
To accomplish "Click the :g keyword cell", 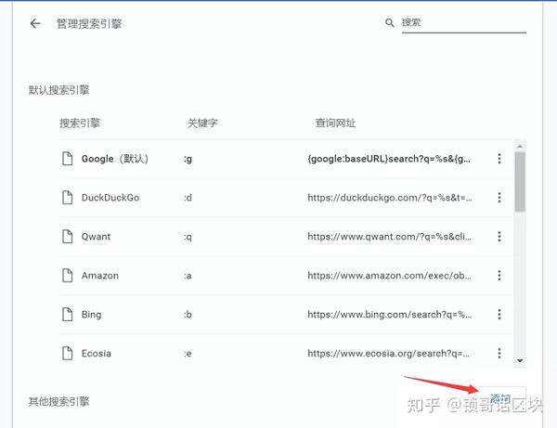I will point(188,159).
